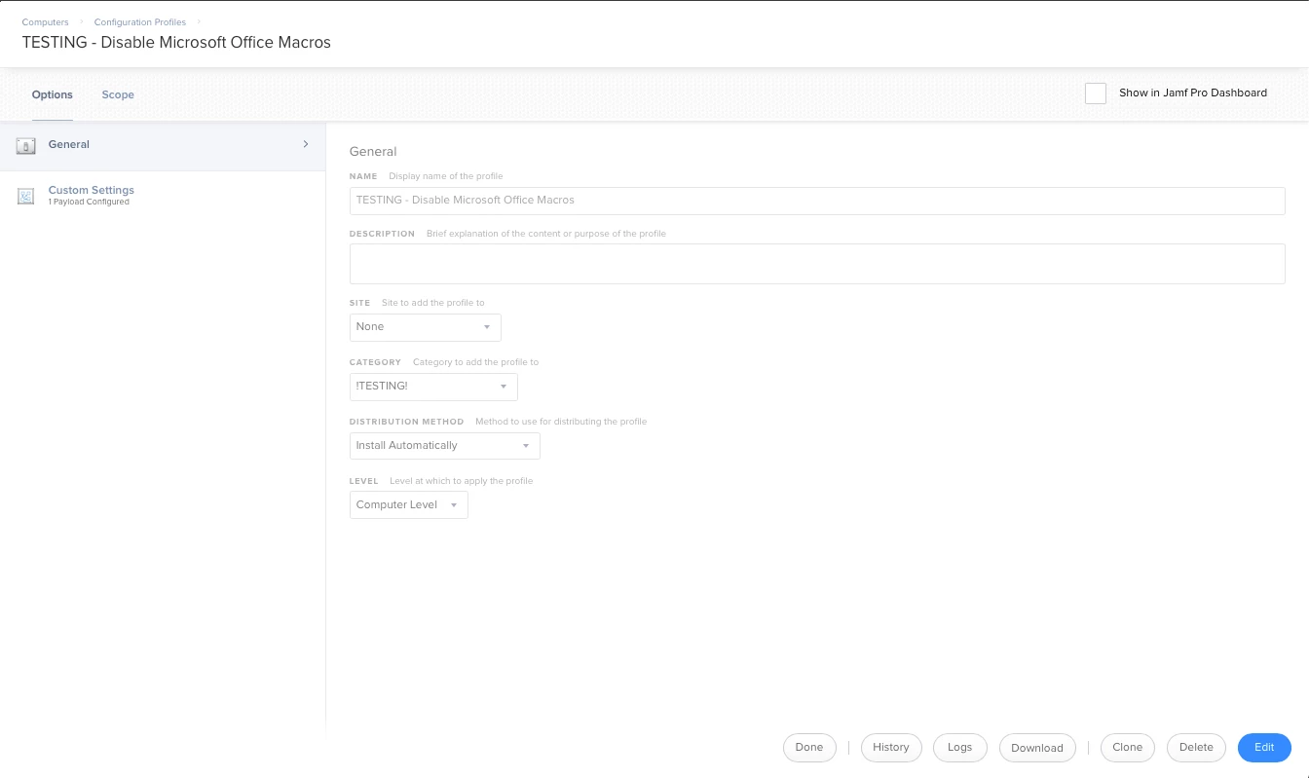Click the page title 'TESTING - Disable Microsoft Office Macros'
Image resolution: width=1309 pixels, height=778 pixels.
point(176,43)
